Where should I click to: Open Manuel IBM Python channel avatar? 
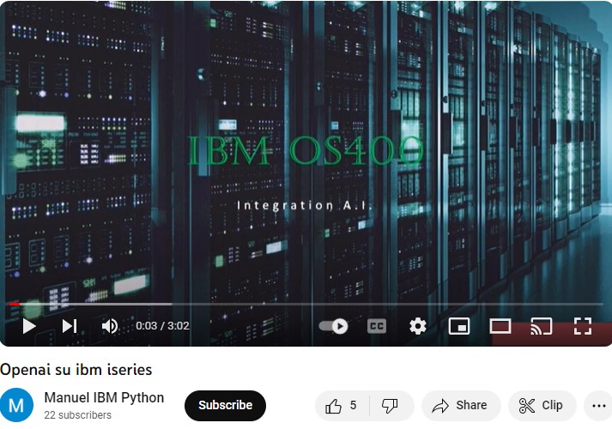click(x=16, y=405)
